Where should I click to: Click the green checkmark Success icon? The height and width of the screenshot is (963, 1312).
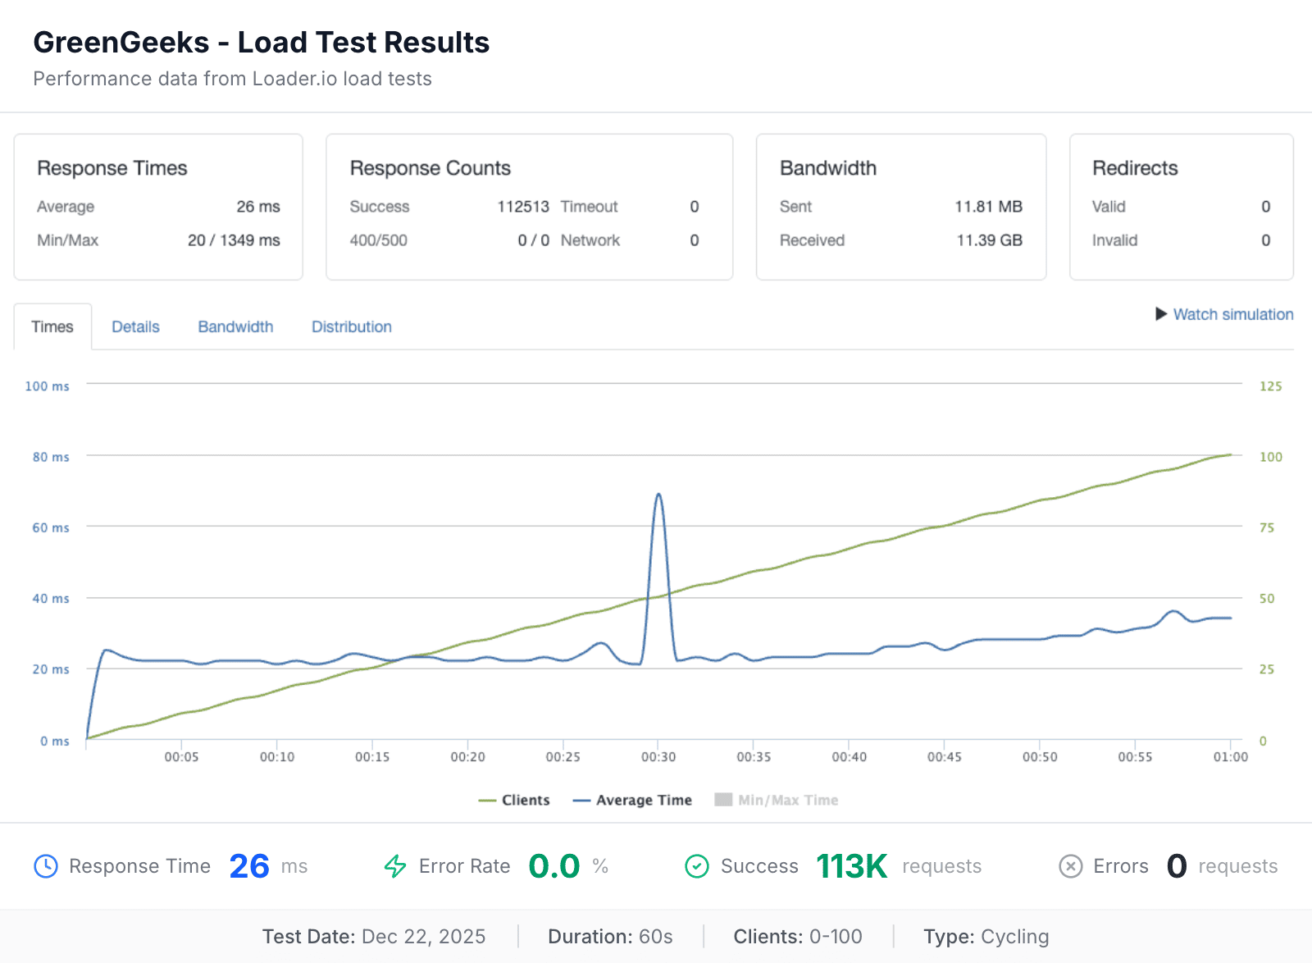click(696, 865)
